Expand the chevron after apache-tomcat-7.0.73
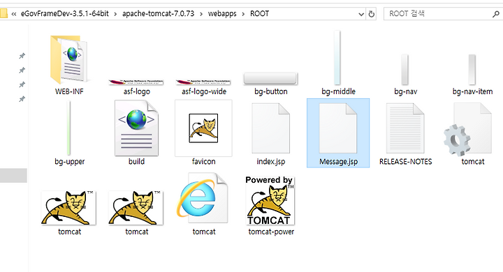 (x=201, y=14)
